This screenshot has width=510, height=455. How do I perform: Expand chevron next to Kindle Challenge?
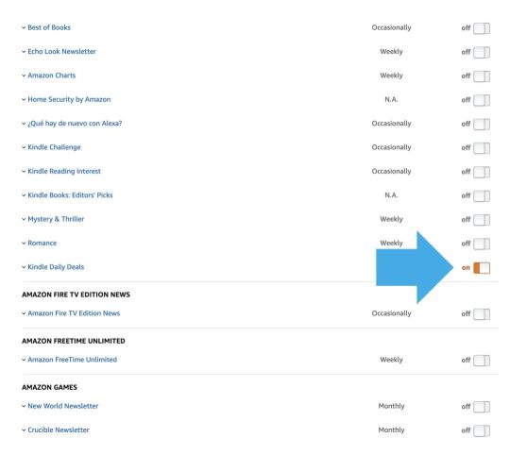(x=24, y=147)
